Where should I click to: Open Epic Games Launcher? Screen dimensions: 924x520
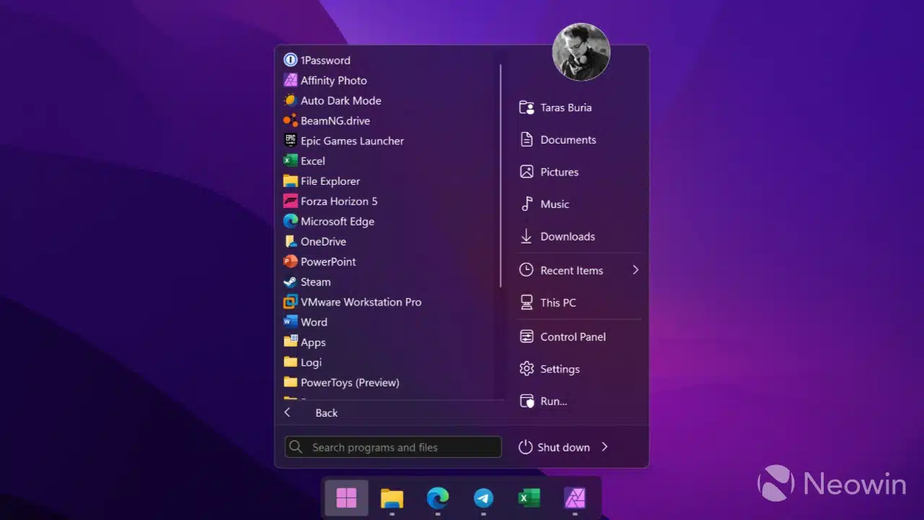point(344,141)
